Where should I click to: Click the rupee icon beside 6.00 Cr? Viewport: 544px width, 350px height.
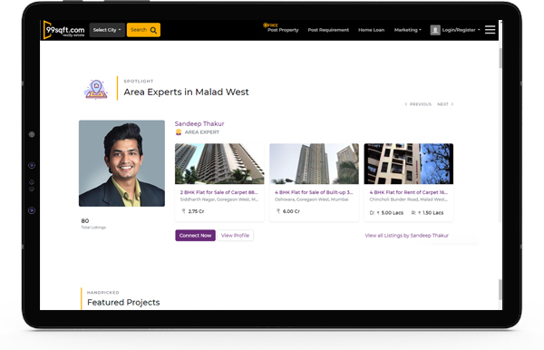[x=278, y=211]
